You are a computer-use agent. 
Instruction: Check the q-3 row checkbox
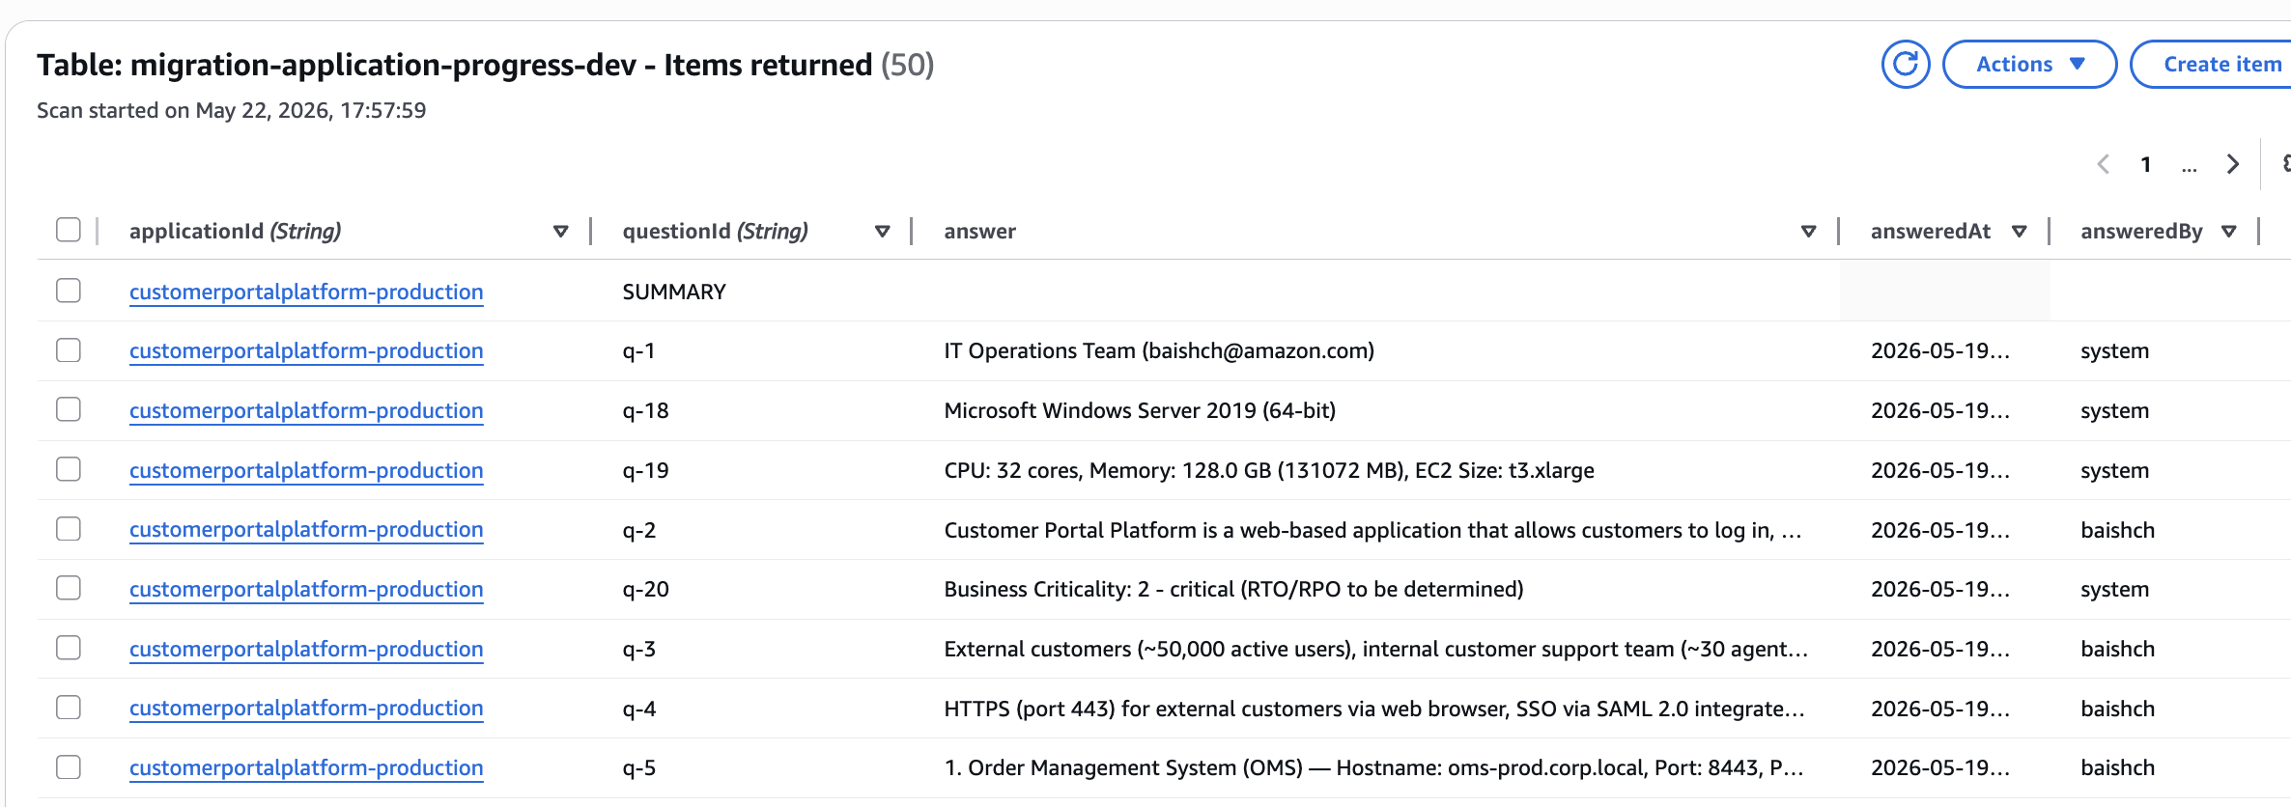point(69,648)
